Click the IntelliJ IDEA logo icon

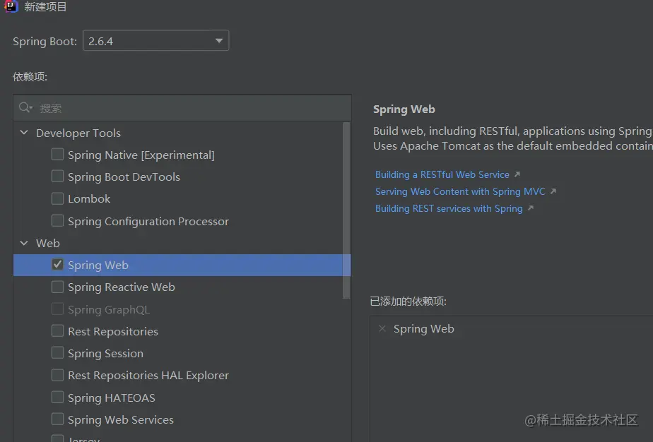coord(11,6)
